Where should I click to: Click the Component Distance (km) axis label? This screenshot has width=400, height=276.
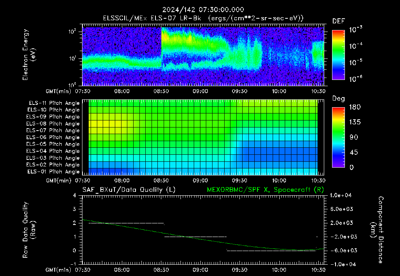click(377, 230)
